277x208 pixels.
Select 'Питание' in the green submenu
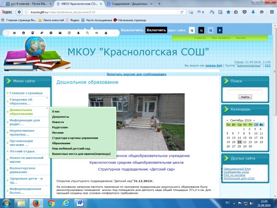click(58, 133)
